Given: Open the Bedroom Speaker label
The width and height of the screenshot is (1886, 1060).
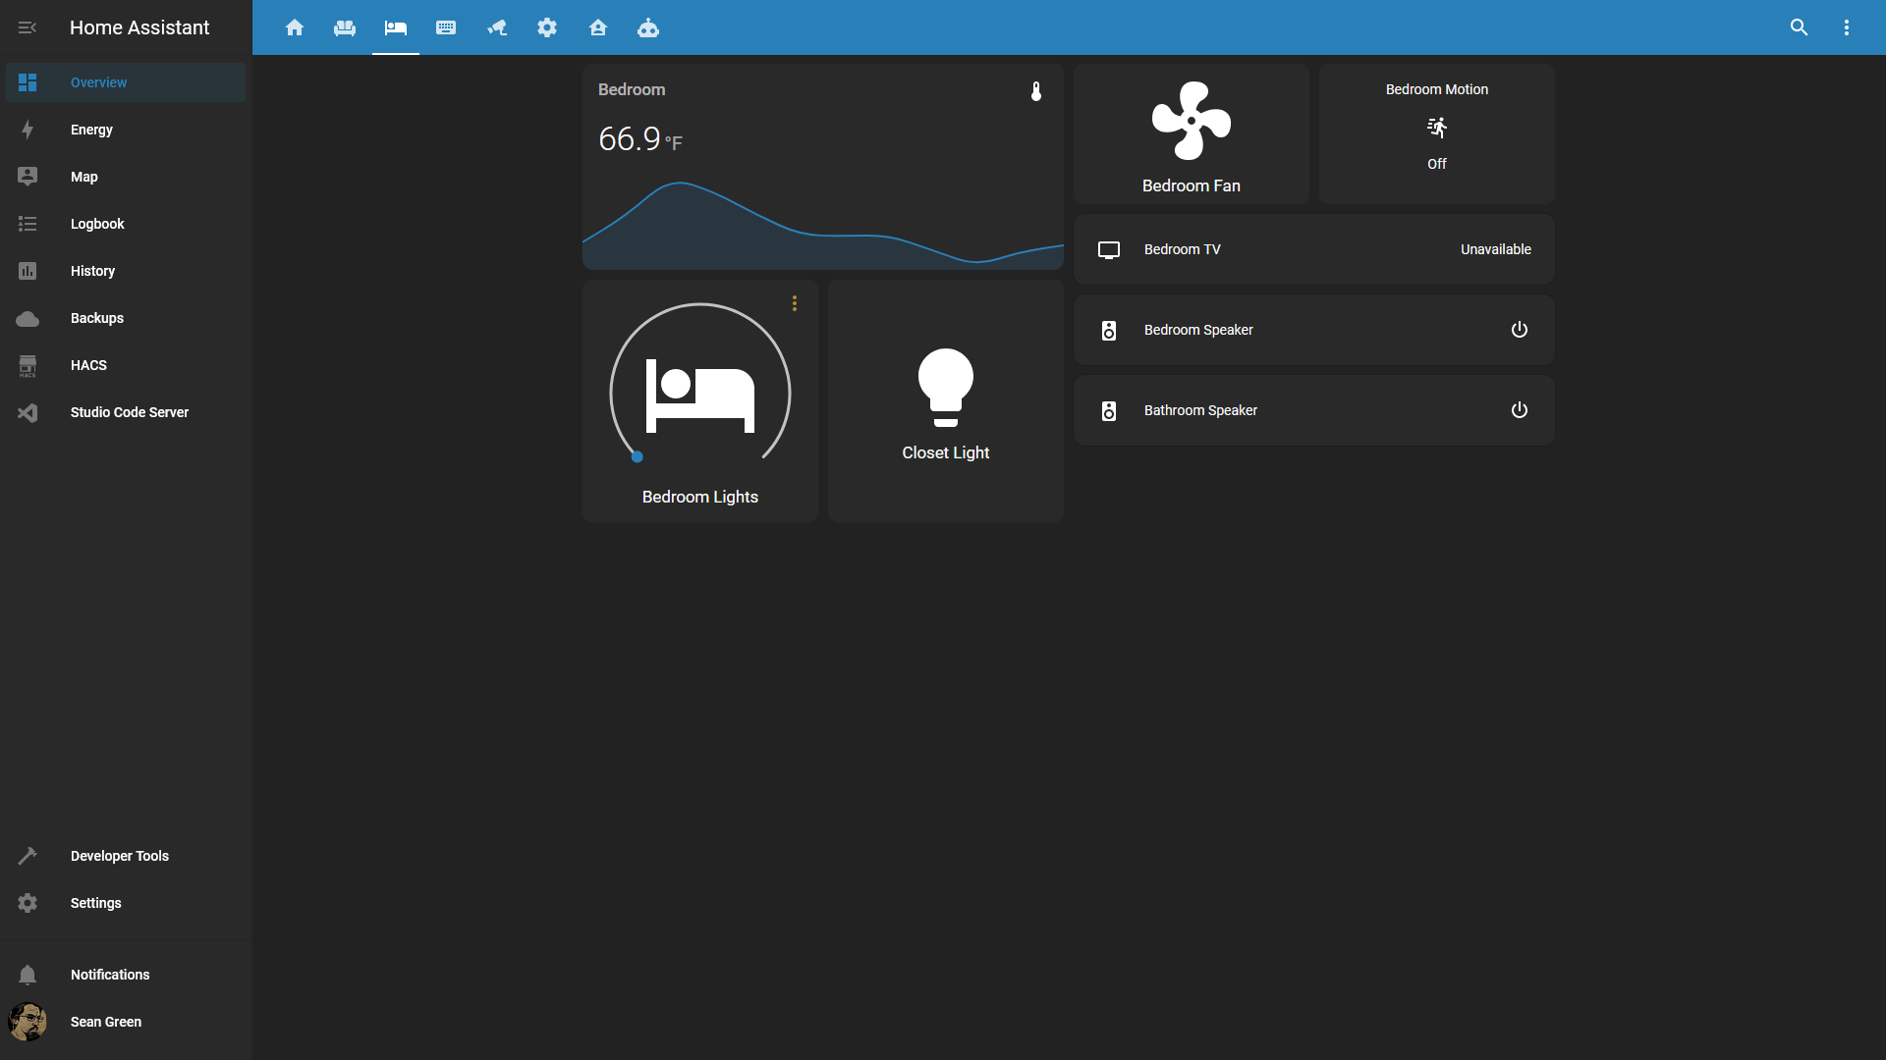Looking at the screenshot, I should coord(1198,330).
